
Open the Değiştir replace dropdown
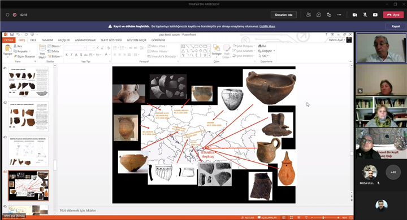point(267,51)
